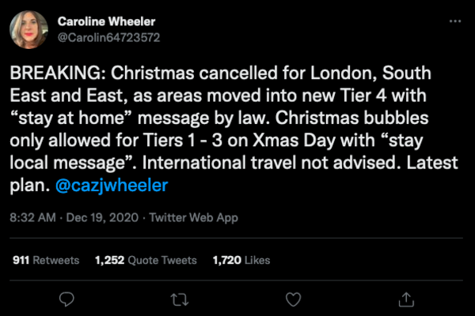Reply to Caroline Wheeler's tweet
Viewport: 475px width, 316px height.
tap(67, 299)
